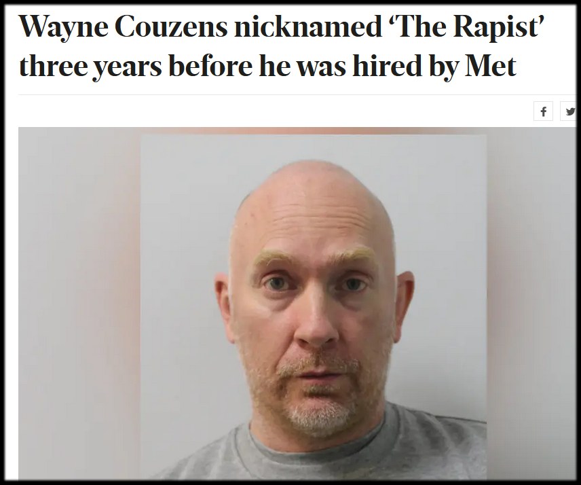Click the words 'three years' in the headline

pos(90,67)
